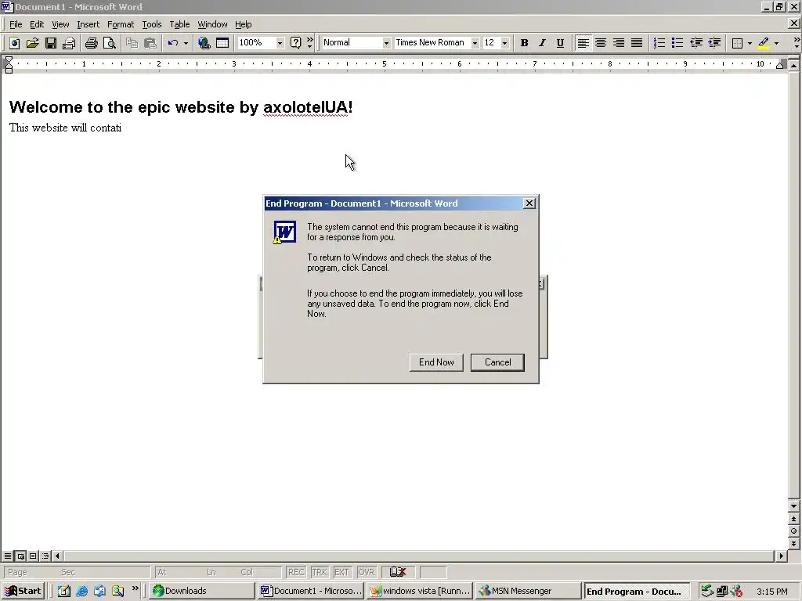Viewport: 802px width, 601px height.
Task: Switch to Normal view icon at bottom left
Action: coord(8,556)
